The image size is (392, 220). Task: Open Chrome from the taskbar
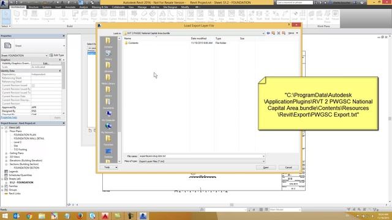(29, 216)
